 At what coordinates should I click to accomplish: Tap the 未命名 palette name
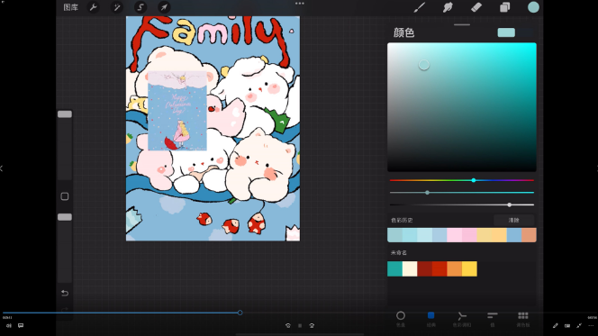coord(399,252)
